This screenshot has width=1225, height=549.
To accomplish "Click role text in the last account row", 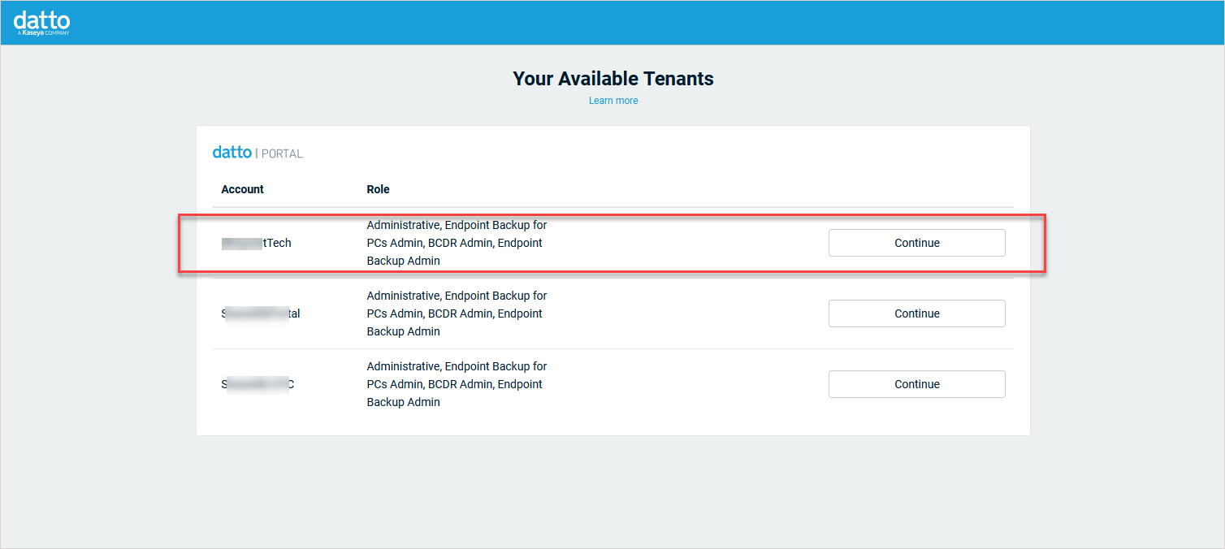I will [457, 384].
